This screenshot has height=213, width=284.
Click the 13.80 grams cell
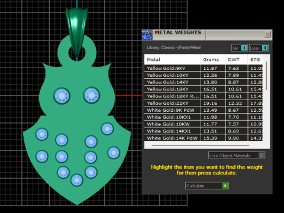213,82
